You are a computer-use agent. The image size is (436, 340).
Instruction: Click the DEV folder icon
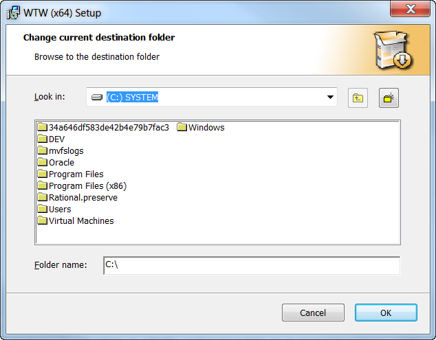43,139
